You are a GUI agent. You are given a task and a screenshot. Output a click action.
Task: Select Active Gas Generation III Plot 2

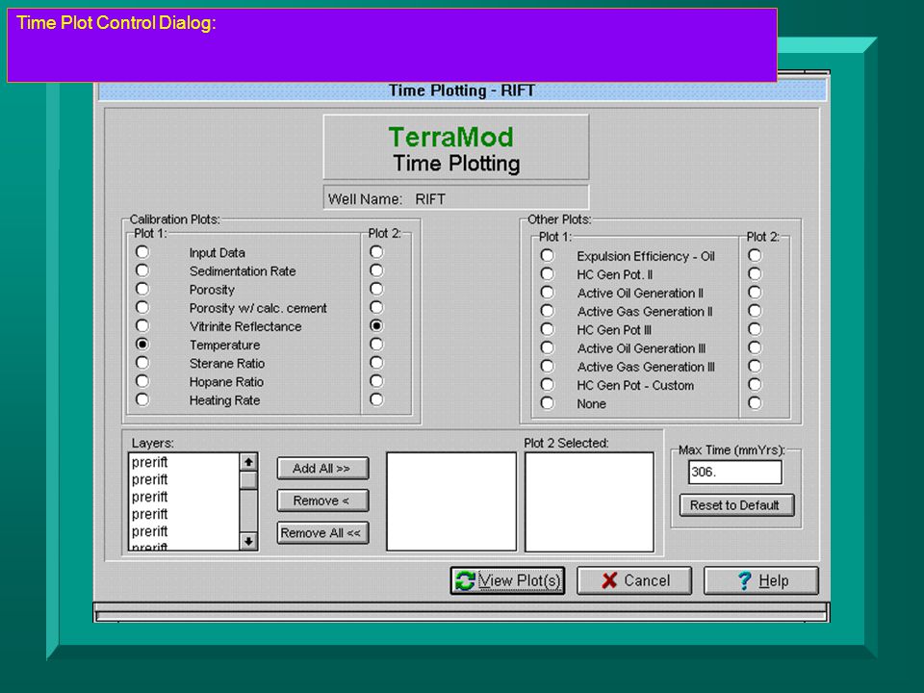pyautogui.click(x=755, y=366)
